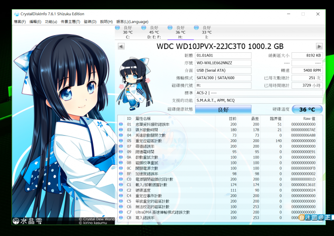Open the 磁碟(D) menu

(x=90, y=22)
